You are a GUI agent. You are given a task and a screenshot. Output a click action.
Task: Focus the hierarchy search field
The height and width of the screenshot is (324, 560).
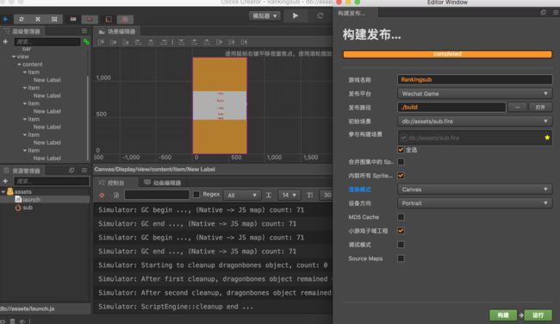(47, 42)
